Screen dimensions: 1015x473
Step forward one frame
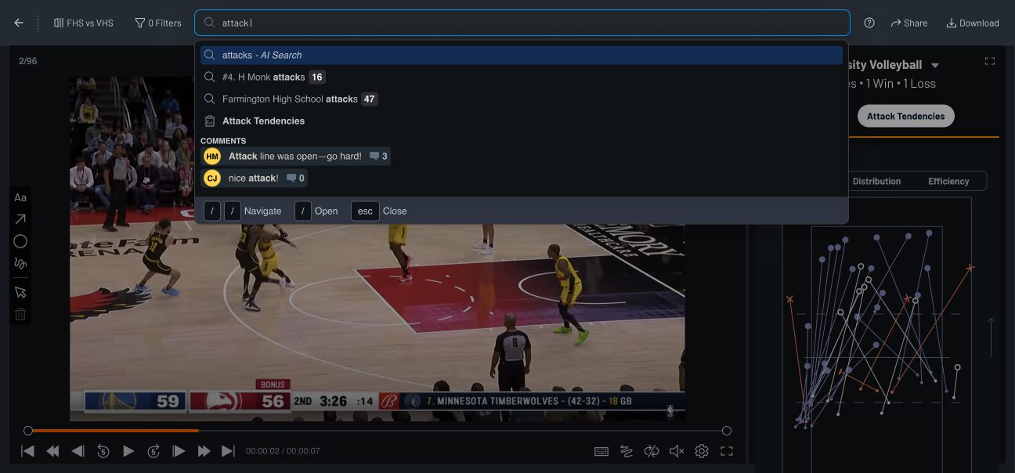click(x=179, y=451)
